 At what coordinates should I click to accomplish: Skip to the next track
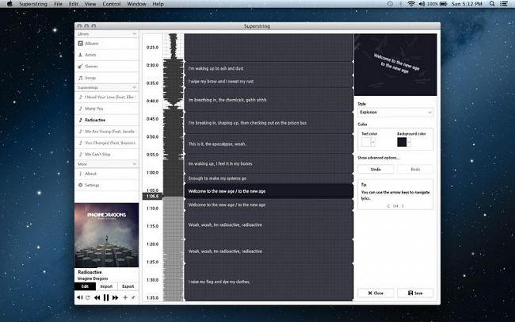116,297
